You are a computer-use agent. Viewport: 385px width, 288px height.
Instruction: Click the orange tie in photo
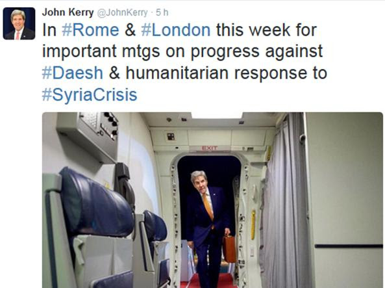point(208,207)
